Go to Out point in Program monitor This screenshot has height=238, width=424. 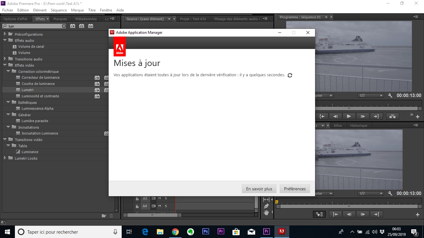[376, 116]
